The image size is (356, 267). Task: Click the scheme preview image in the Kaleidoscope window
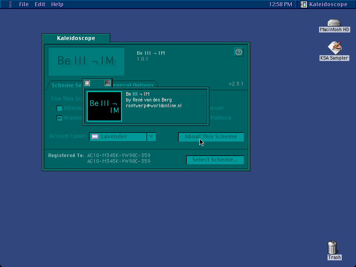click(86, 61)
